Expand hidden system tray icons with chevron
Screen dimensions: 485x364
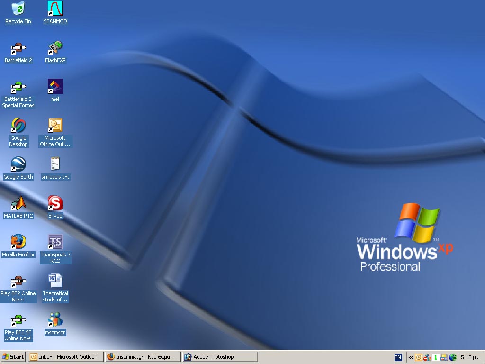411,357
